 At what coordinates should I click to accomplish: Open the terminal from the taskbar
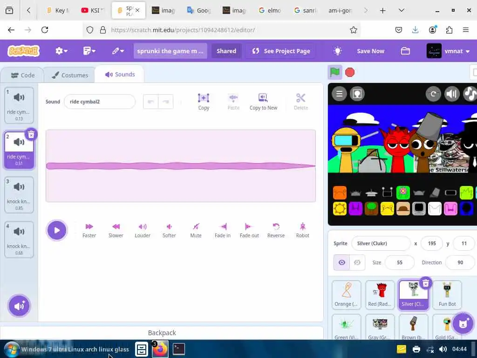click(x=179, y=349)
